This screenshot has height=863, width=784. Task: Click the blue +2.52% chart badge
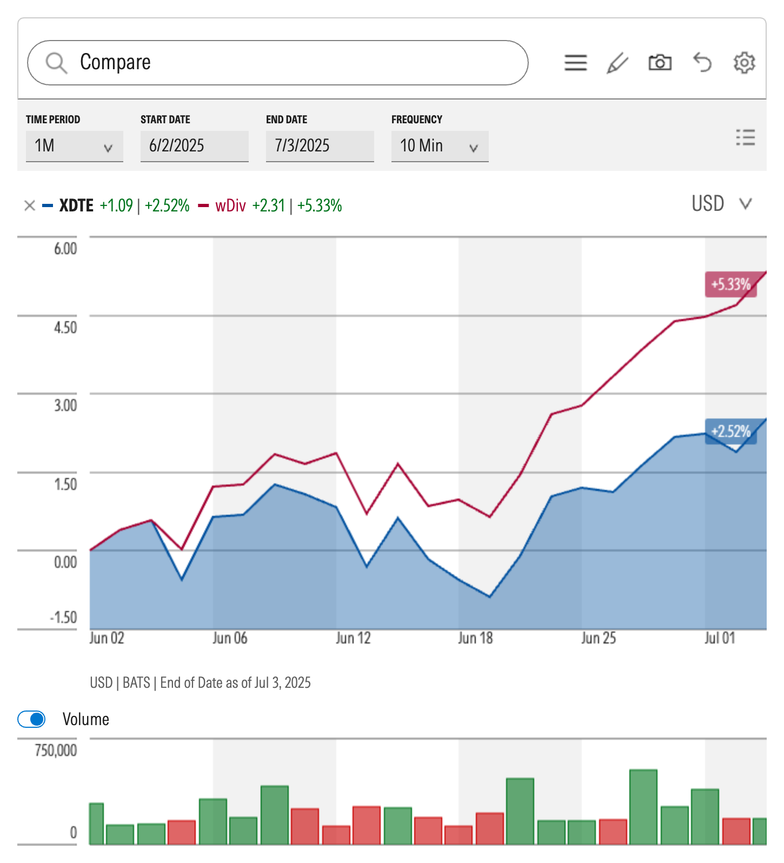pyautogui.click(x=730, y=431)
